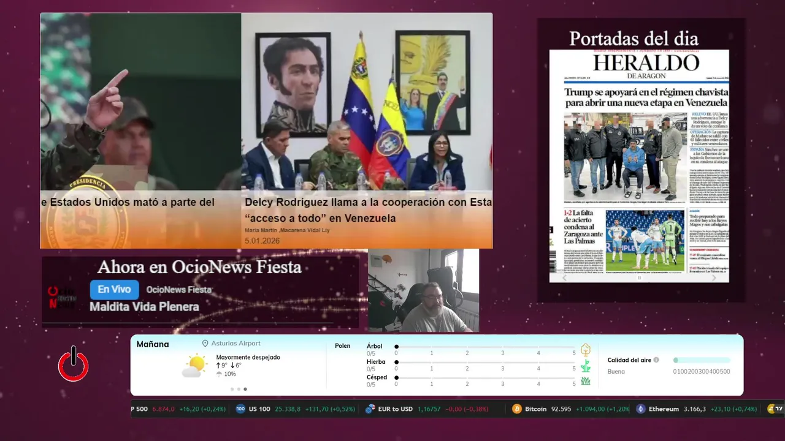Click the EUR to USD rate 1,16757

pyautogui.click(x=428, y=409)
